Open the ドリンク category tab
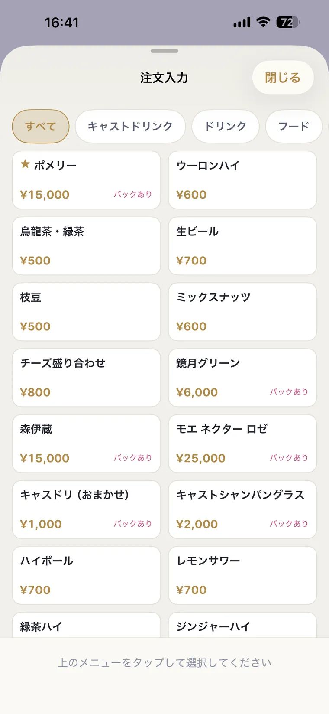Image resolution: width=329 pixels, height=714 pixels. tap(226, 126)
